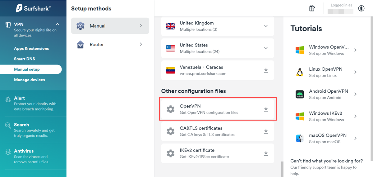This screenshot has height=177, width=373.
Task: Expand United Kingdom locations
Action: (266, 26)
